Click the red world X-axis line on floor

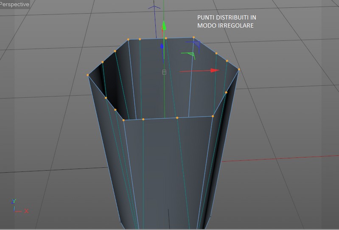coord(280,158)
